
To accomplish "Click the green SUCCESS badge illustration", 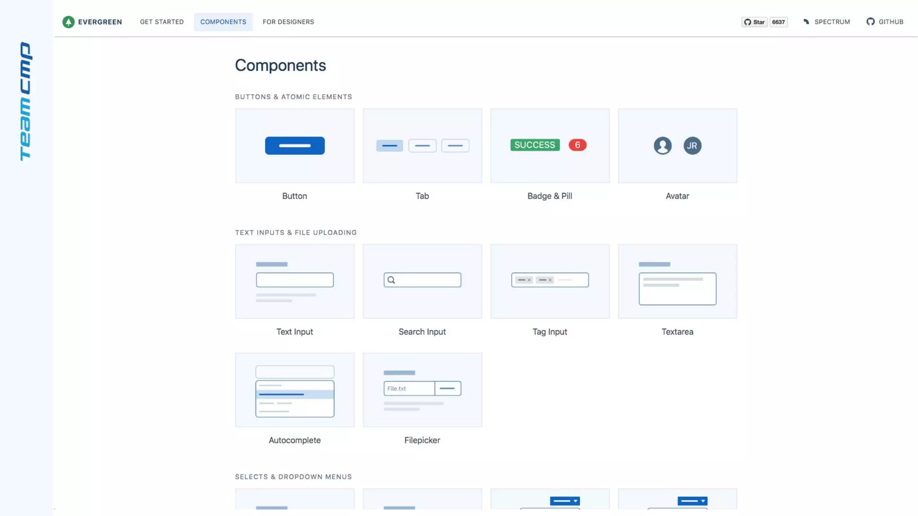I will point(535,145).
